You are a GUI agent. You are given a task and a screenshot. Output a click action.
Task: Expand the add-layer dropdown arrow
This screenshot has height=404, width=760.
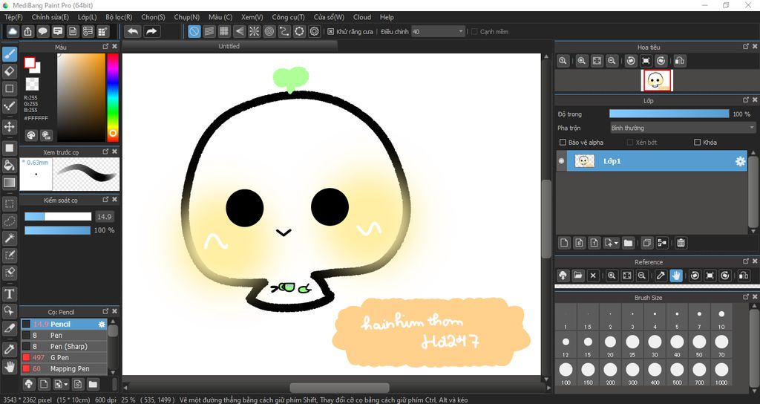pyautogui.click(x=615, y=243)
